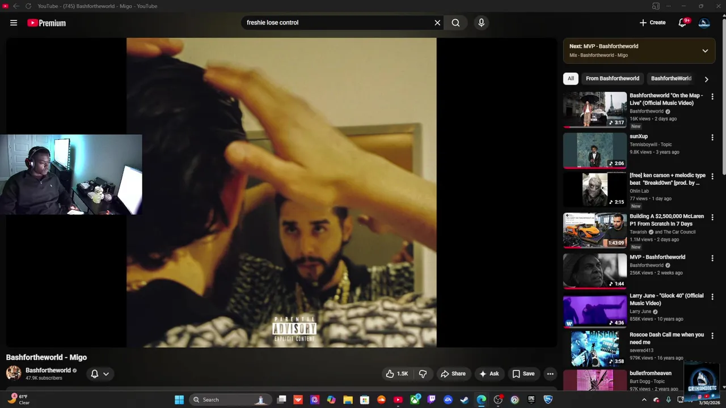Open the sunXup video thumbnail
Screen dimensions: 726x408
click(595, 151)
